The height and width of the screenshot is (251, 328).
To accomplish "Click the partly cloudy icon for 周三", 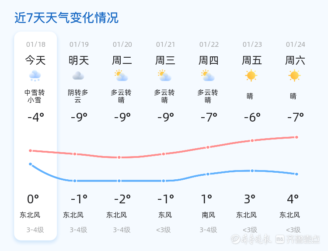I will coord(165,76).
